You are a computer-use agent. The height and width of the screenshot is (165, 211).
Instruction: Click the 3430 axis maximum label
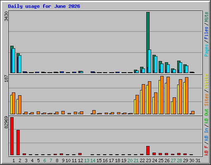click(x=6, y=16)
